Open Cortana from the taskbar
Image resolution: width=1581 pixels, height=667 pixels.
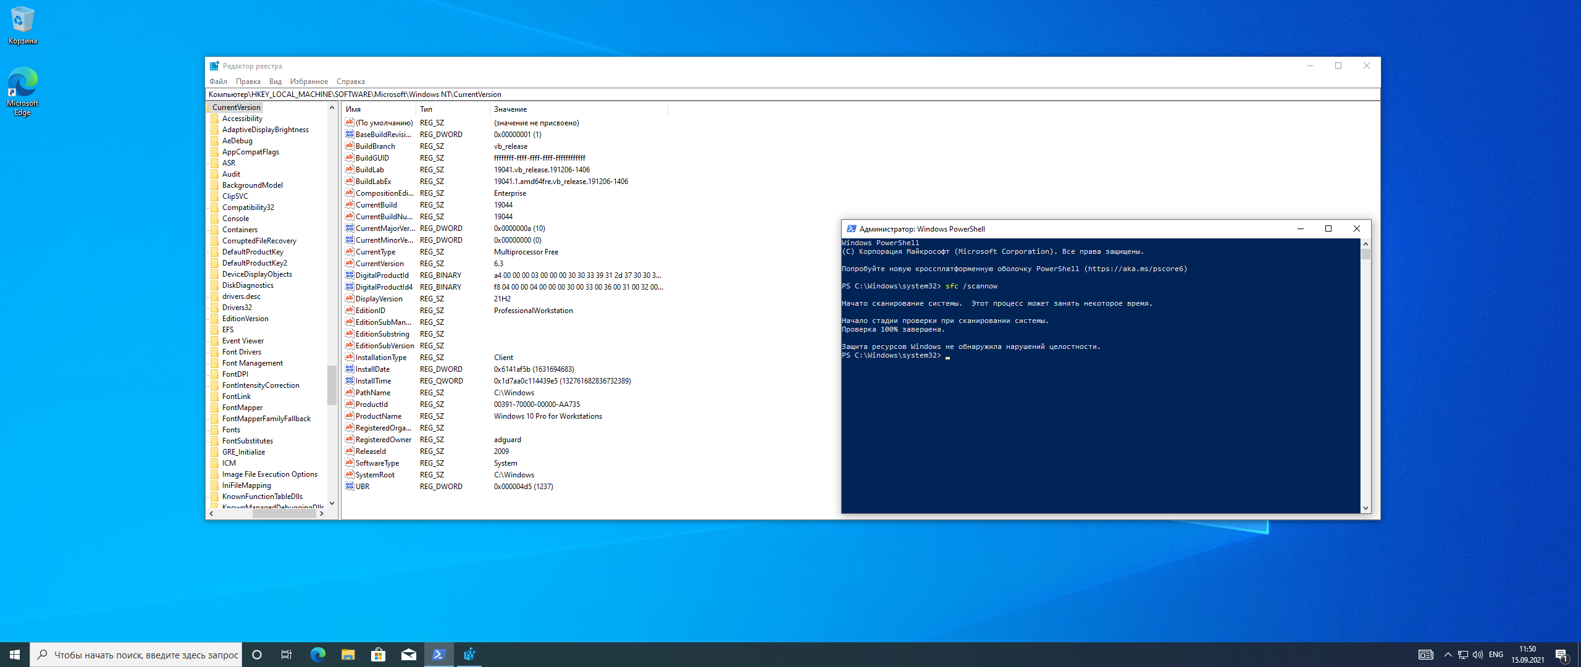point(257,655)
